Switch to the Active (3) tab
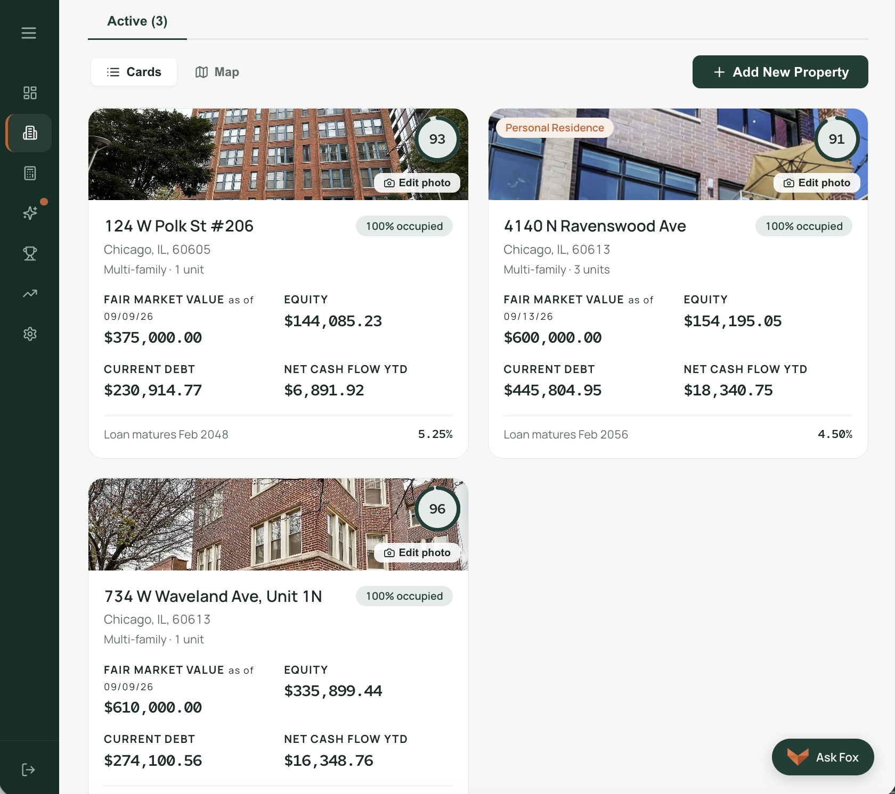The height and width of the screenshot is (794, 895). [137, 21]
